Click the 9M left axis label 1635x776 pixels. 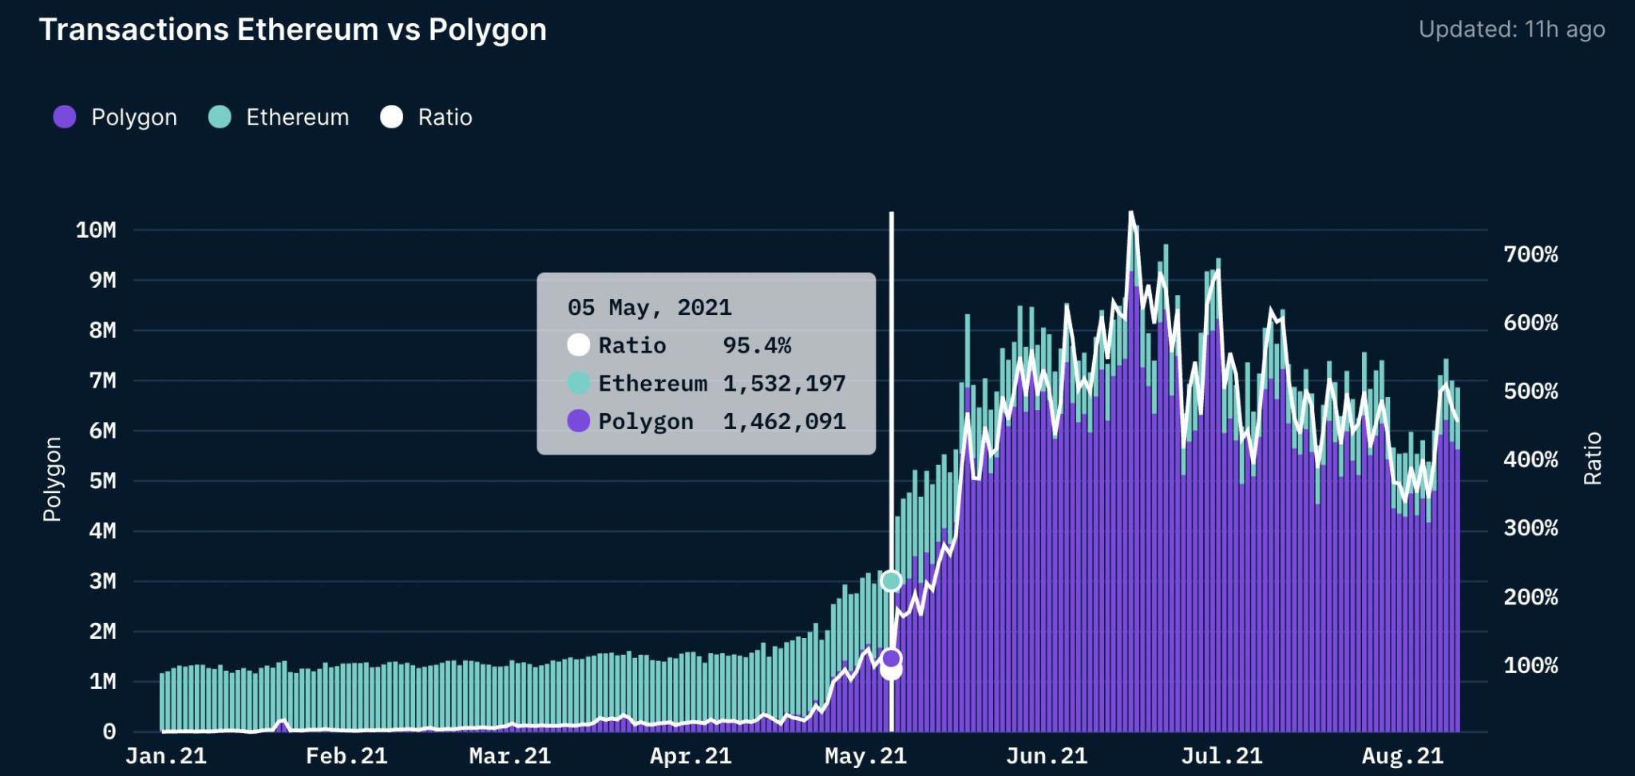pyautogui.click(x=102, y=281)
